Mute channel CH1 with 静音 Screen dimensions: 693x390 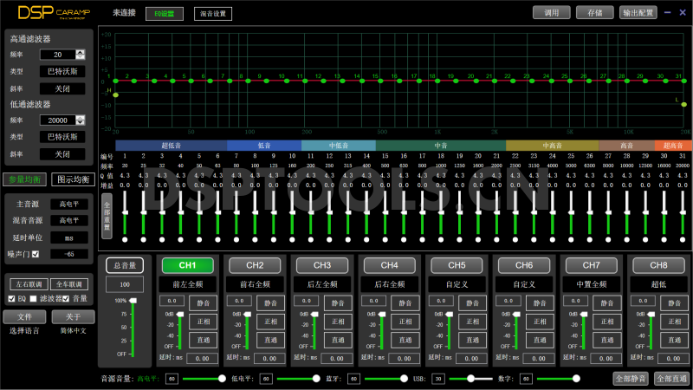click(202, 302)
